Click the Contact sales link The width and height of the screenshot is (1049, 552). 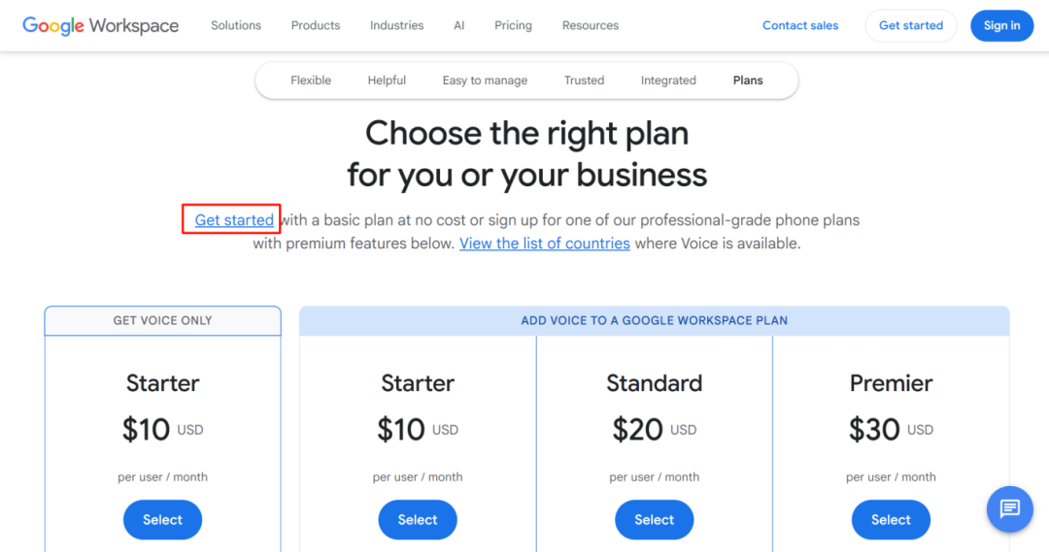click(x=800, y=25)
